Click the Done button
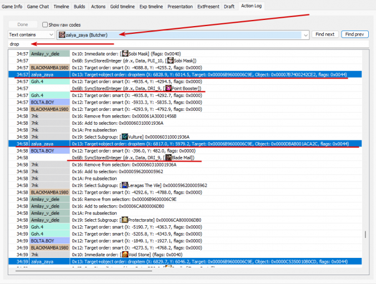The image size is (376, 284). click(x=23, y=24)
